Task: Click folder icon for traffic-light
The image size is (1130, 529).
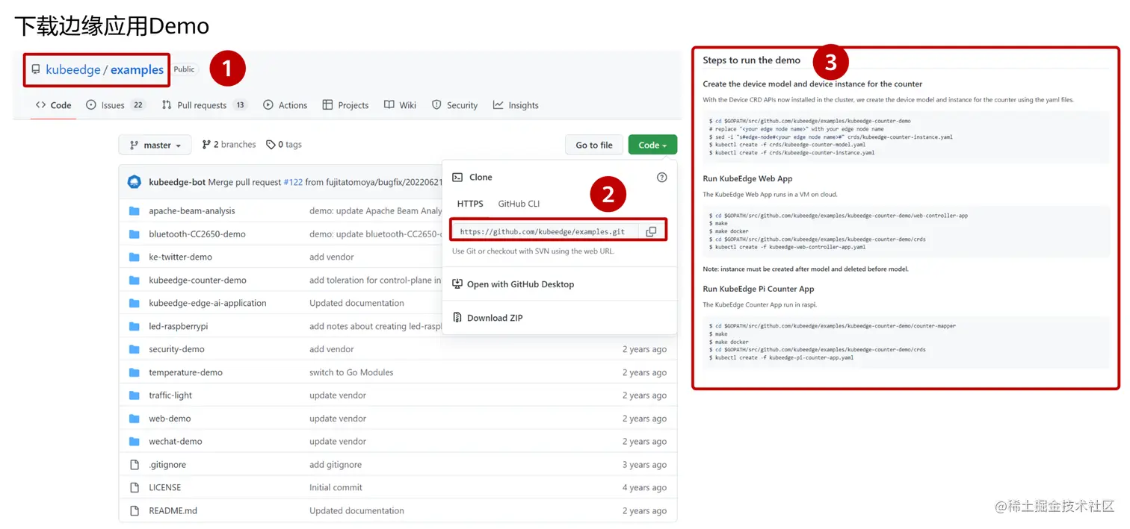Action: [x=135, y=395]
